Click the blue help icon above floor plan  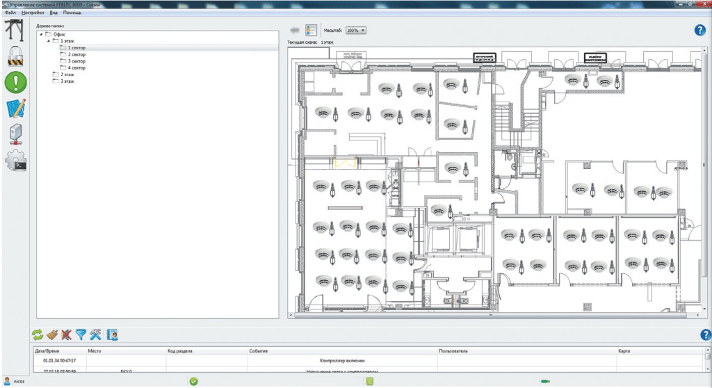(x=700, y=30)
